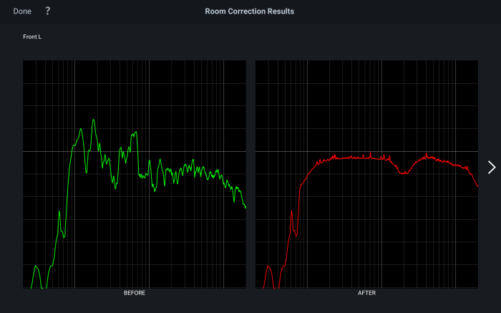Click the AFTER caption under the right graph
501x313 pixels.
pyautogui.click(x=366, y=293)
